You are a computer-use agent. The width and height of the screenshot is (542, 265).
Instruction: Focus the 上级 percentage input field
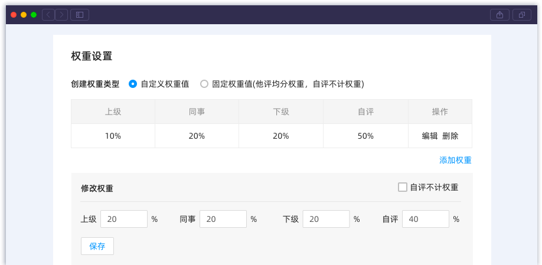tap(124, 219)
